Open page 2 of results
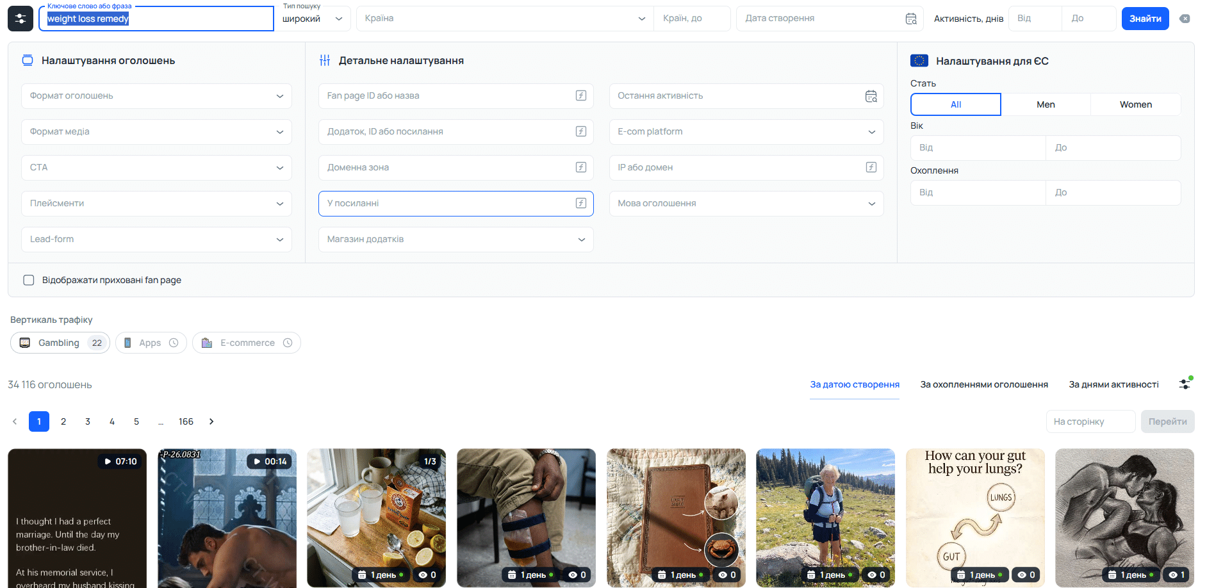The image size is (1207, 588). pyautogui.click(x=63, y=421)
